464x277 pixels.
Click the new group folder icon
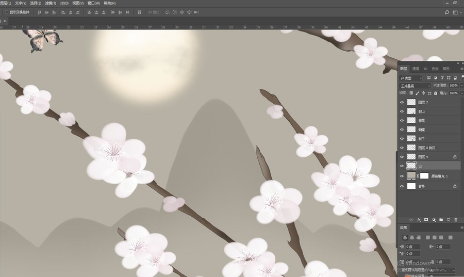point(441,220)
